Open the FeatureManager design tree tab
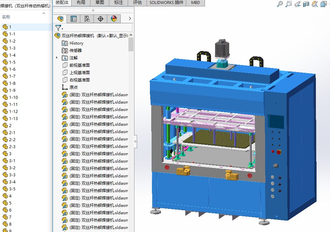 60,19
